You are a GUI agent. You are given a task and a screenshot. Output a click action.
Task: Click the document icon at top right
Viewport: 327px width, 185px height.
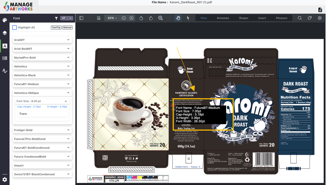point(320,10)
